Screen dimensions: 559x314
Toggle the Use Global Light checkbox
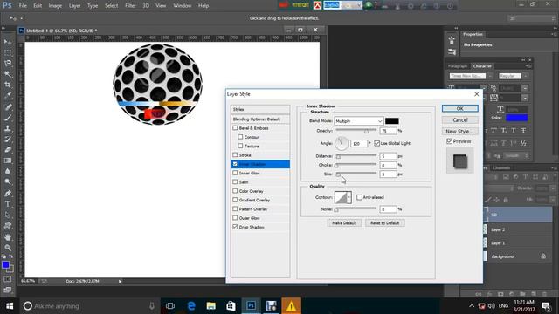(376, 143)
